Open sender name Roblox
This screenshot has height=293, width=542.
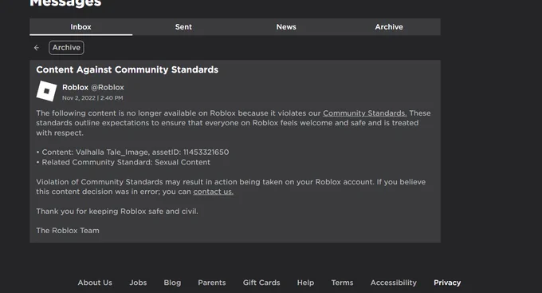tap(75, 87)
